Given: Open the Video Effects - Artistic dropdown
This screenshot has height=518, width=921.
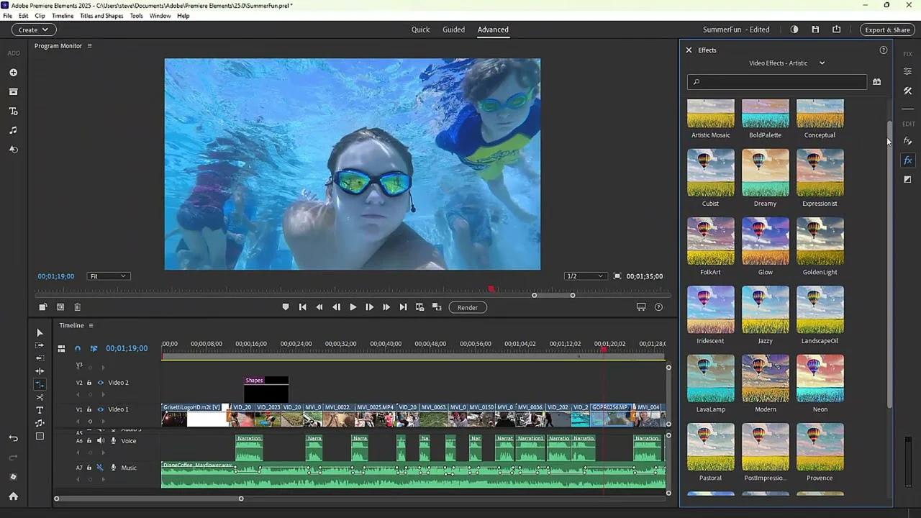Looking at the screenshot, I should 786,63.
